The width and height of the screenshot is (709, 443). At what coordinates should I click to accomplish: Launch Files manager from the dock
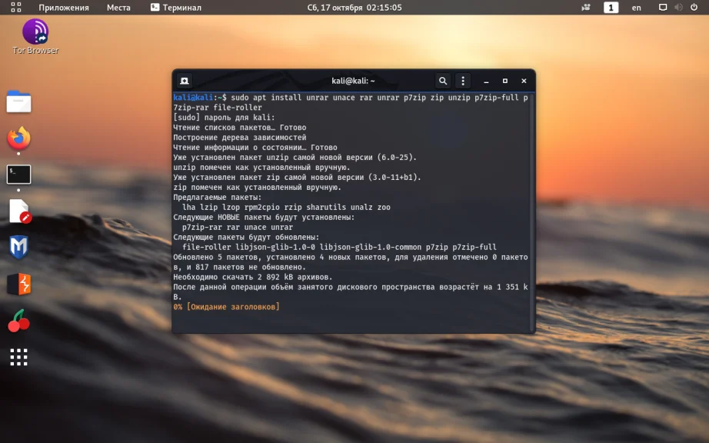tap(18, 102)
